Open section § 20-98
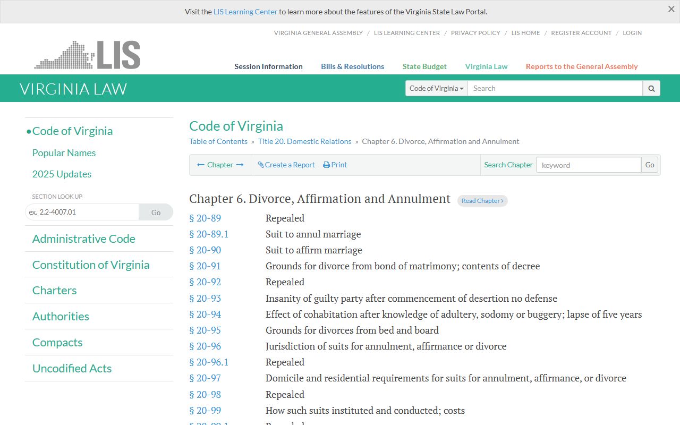This screenshot has width=680, height=425. coord(205,395)
